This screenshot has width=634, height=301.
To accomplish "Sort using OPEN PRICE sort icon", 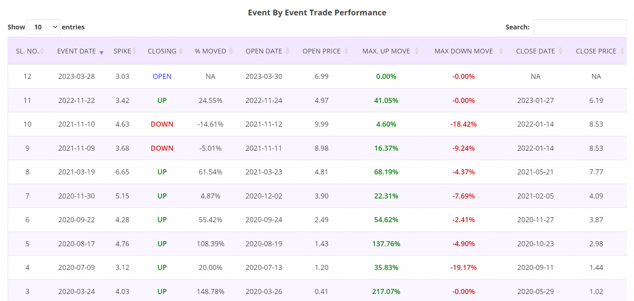I will (x=346, y=51).
